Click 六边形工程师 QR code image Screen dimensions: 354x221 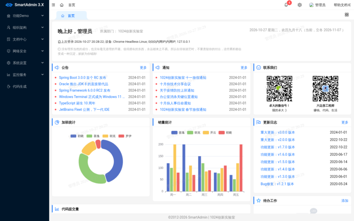(325, 89)
